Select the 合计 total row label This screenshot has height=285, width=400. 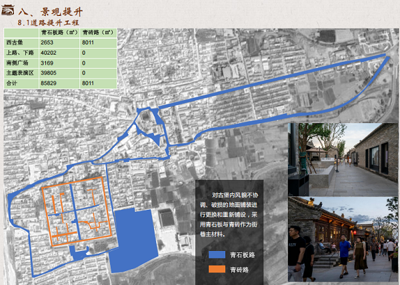[x=11, y=83]
